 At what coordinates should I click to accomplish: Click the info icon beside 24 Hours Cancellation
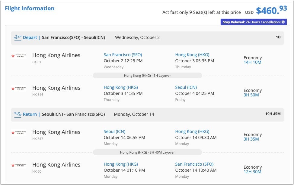pos(283,22)
